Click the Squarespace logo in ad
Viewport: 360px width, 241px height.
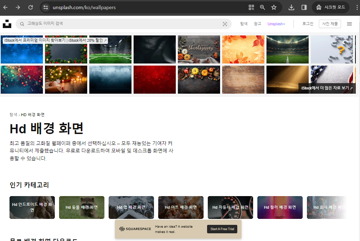(135, 229)
